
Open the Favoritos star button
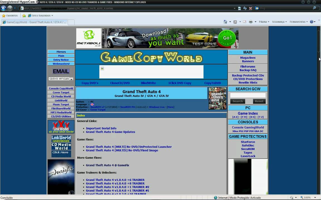[x=10, y=16]
